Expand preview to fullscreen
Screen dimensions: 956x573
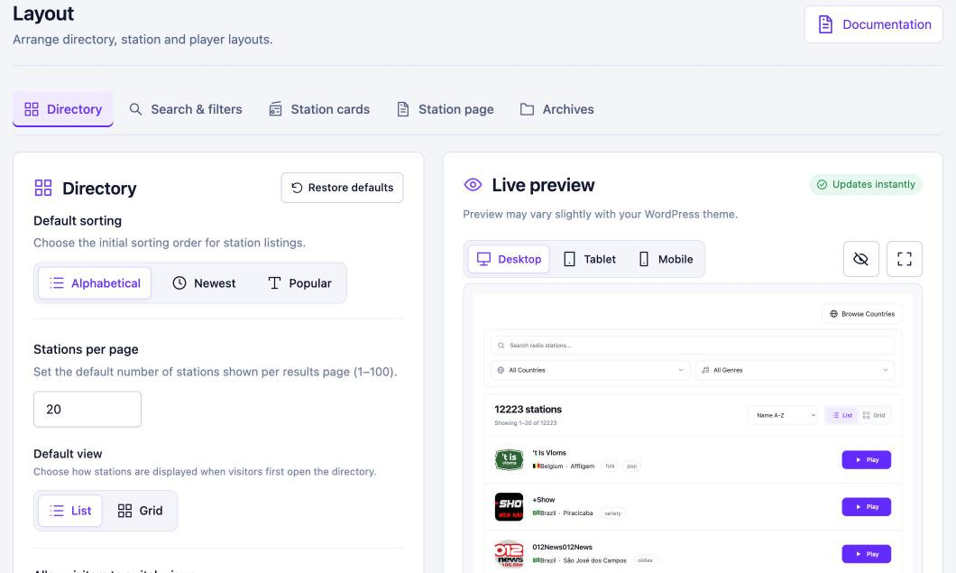coord(905,259)
